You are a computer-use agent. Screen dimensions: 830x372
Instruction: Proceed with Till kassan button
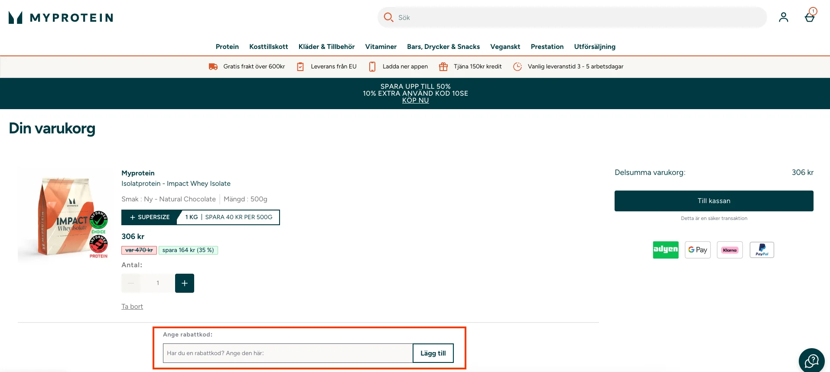coord(714,201)
